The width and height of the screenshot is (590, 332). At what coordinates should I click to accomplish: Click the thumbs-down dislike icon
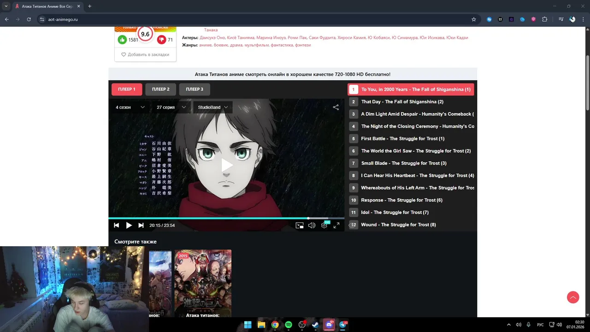pos(161,40)
